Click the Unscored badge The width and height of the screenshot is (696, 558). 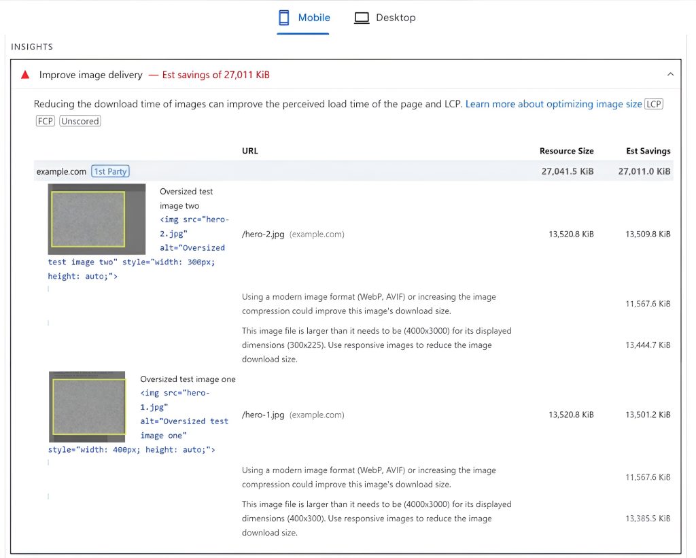point(80,121)
